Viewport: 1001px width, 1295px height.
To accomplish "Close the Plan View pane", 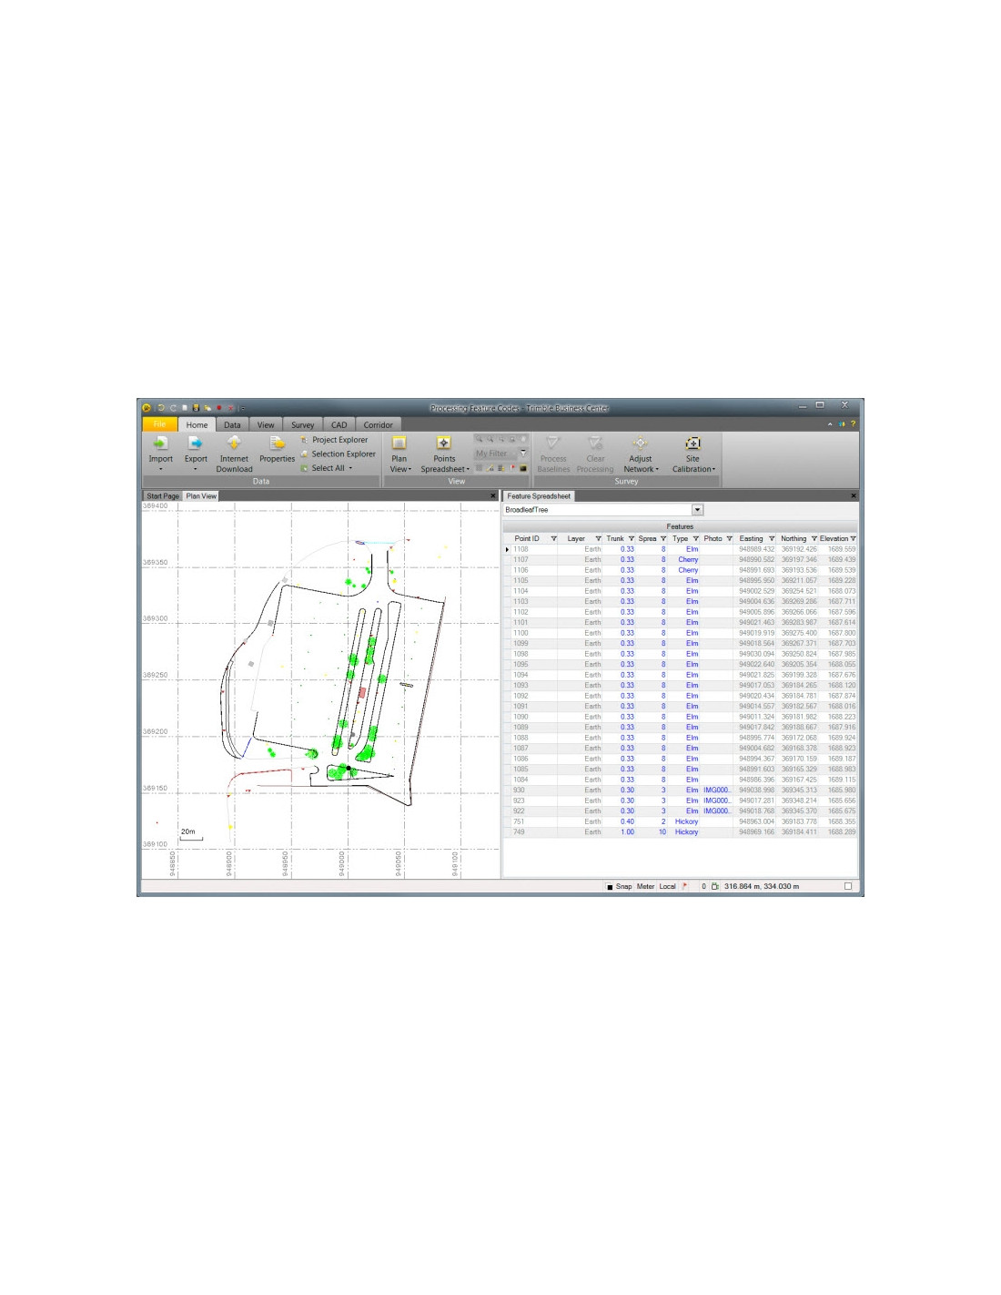I will tap(493, 496).
